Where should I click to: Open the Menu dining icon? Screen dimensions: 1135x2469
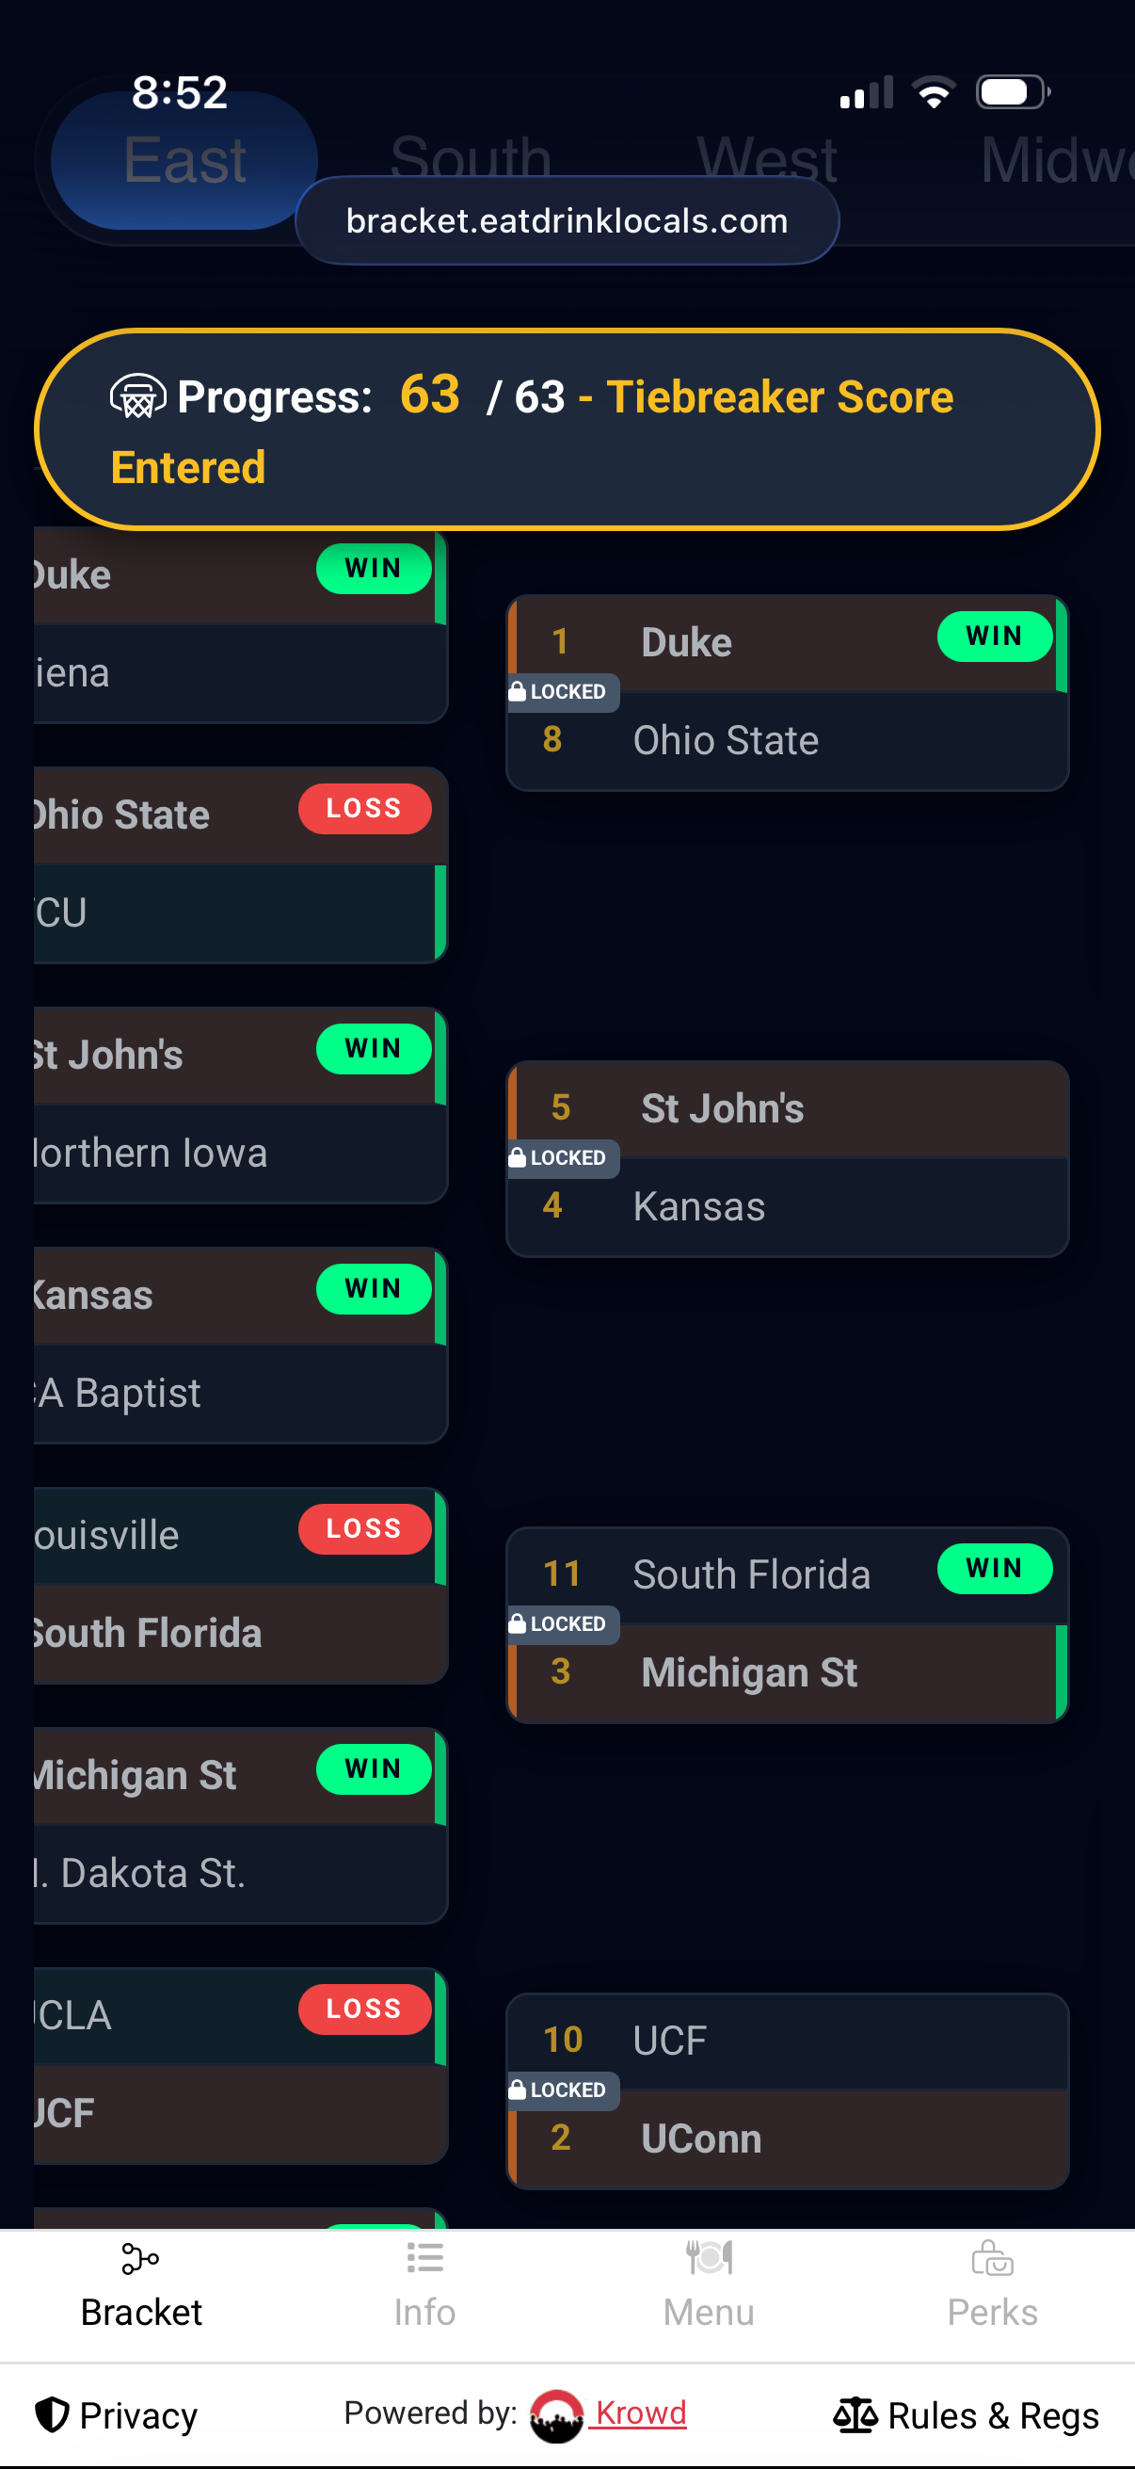(709, 2258)
